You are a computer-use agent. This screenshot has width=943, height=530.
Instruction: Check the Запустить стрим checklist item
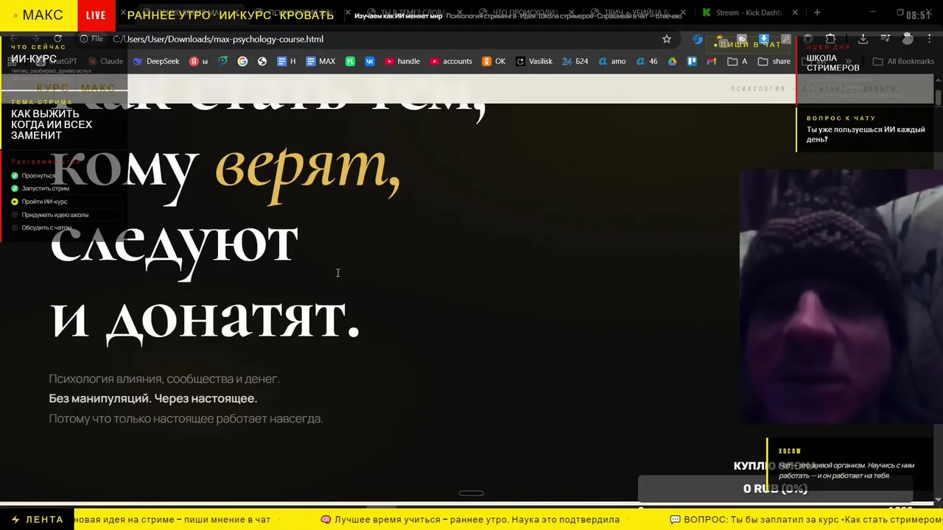(x=40, y=188)
